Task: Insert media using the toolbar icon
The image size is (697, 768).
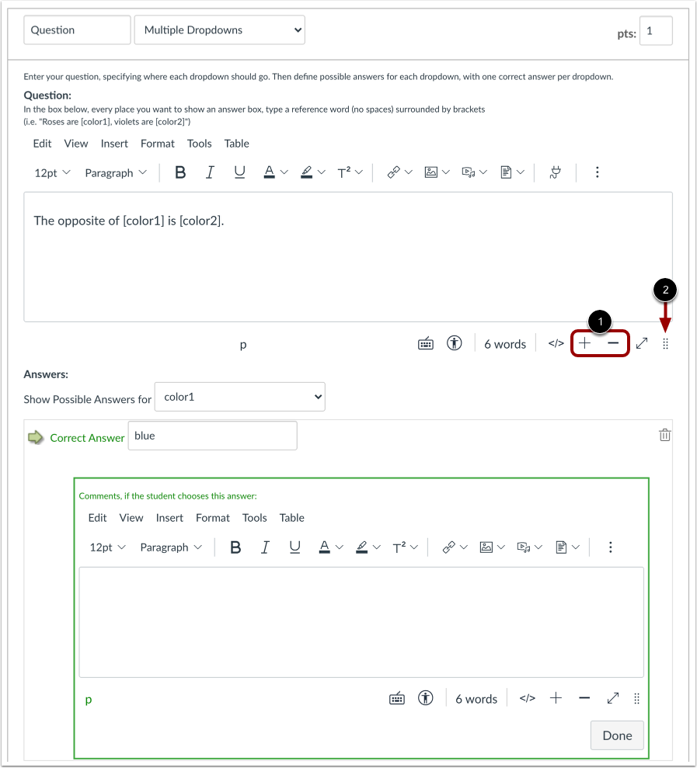Action: 469,172
